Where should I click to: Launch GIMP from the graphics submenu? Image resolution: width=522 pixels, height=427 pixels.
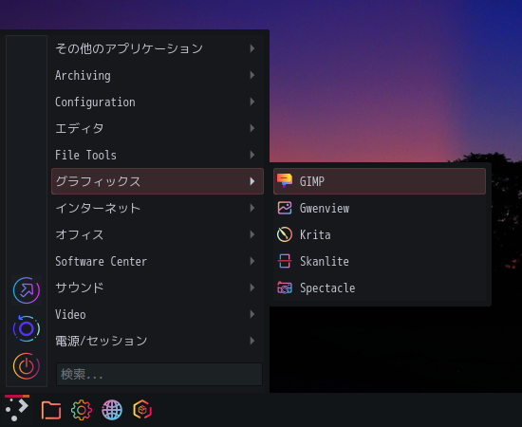pyautogui.click(x=380, y=181)
